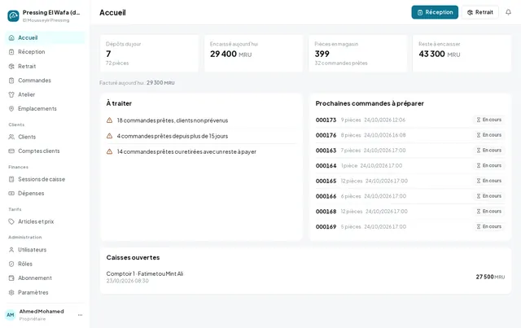The image size is (521, 328).
Task: Click the warning icon for 4 commandes prêtes
Action: tap(109, 136)
